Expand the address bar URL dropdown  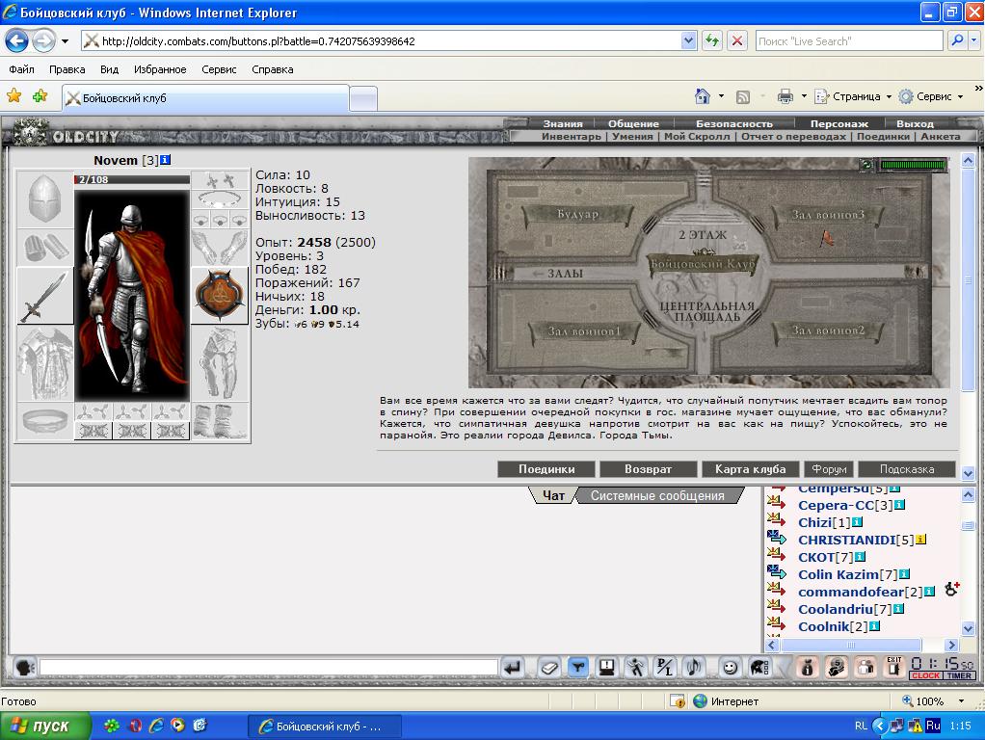688,40
